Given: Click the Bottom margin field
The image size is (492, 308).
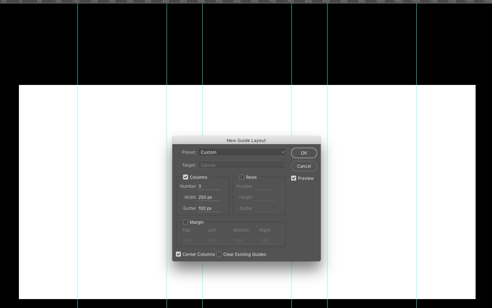Looking at the screenshot, I should pos(245,240).
